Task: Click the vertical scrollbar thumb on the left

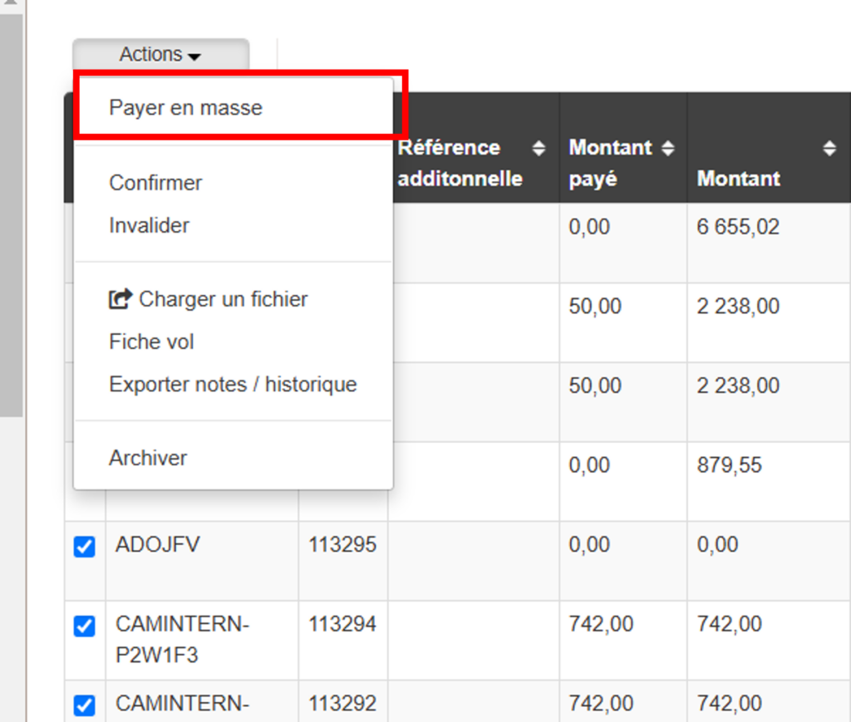Action: pos(11,208)
